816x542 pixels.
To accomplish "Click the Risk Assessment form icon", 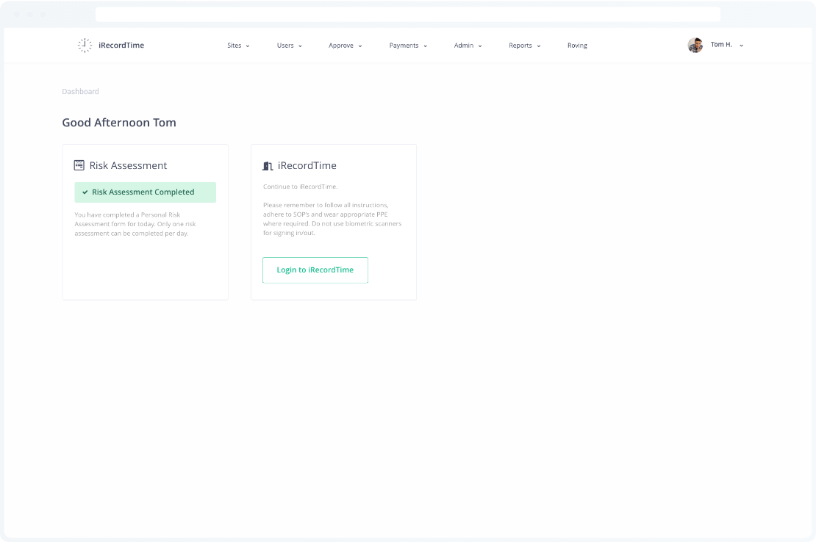I will (79, 165).
